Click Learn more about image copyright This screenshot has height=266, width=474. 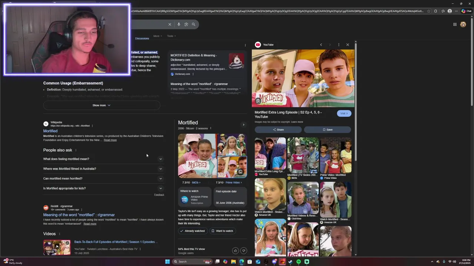point(297,122)
